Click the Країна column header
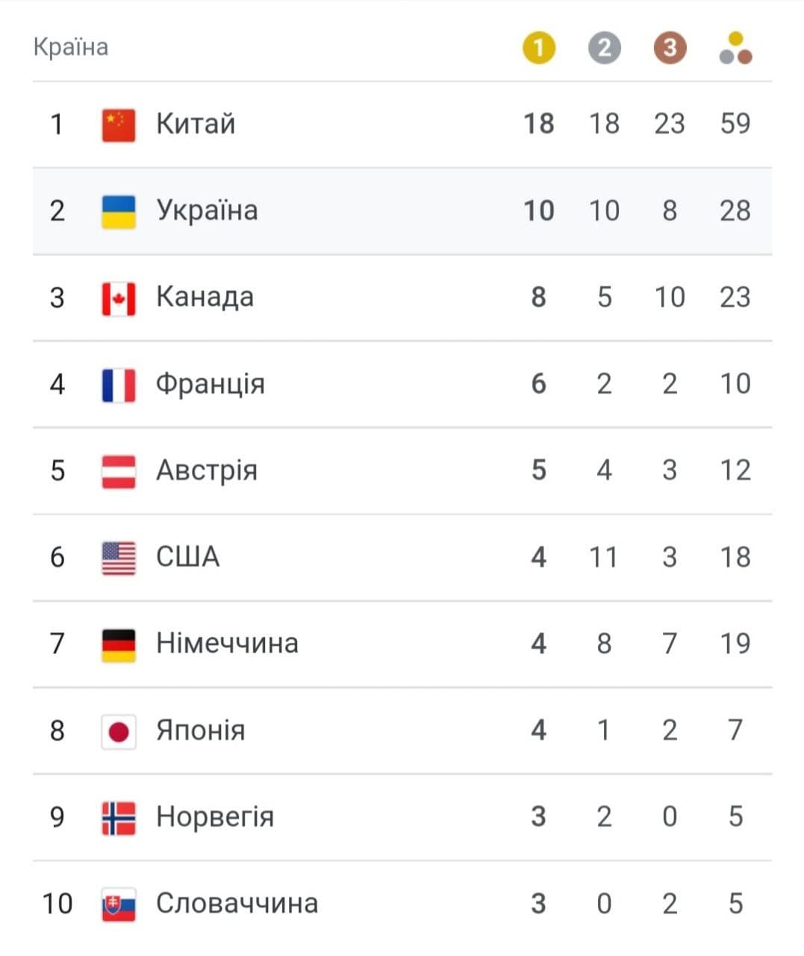Screen dimensions: 804x956 point(71,47)
